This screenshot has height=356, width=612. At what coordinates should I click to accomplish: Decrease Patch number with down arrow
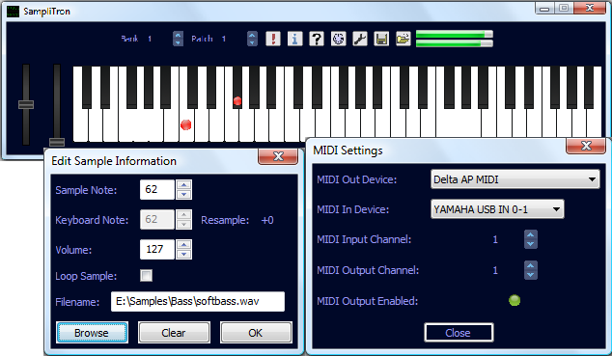(x=252, y=42)
